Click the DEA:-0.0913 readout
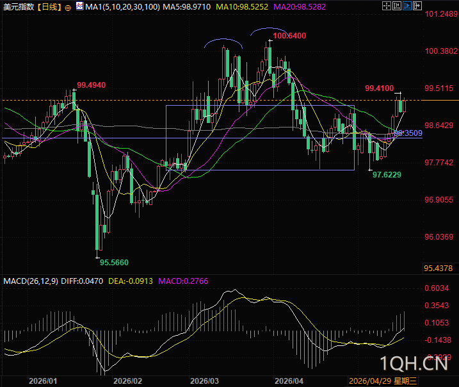 (x=131, y=281)
